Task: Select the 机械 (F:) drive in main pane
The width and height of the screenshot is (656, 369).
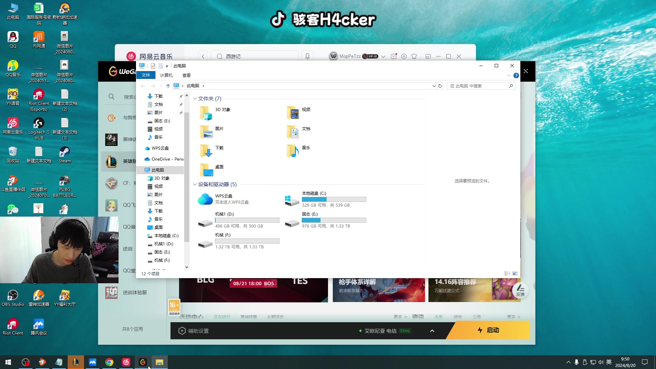Action: (239, 241)
